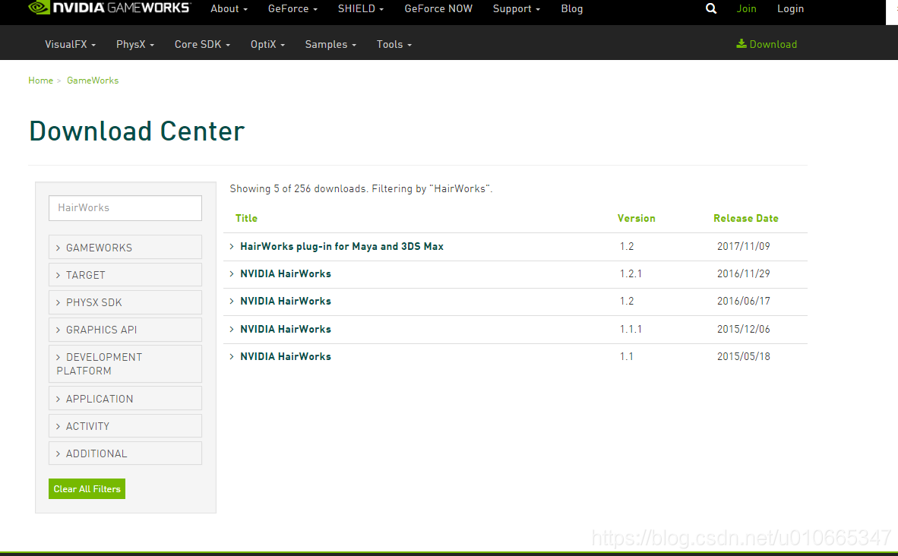Expand the TARGET filter section
This screenshot has width=898, height=556.
125,275
